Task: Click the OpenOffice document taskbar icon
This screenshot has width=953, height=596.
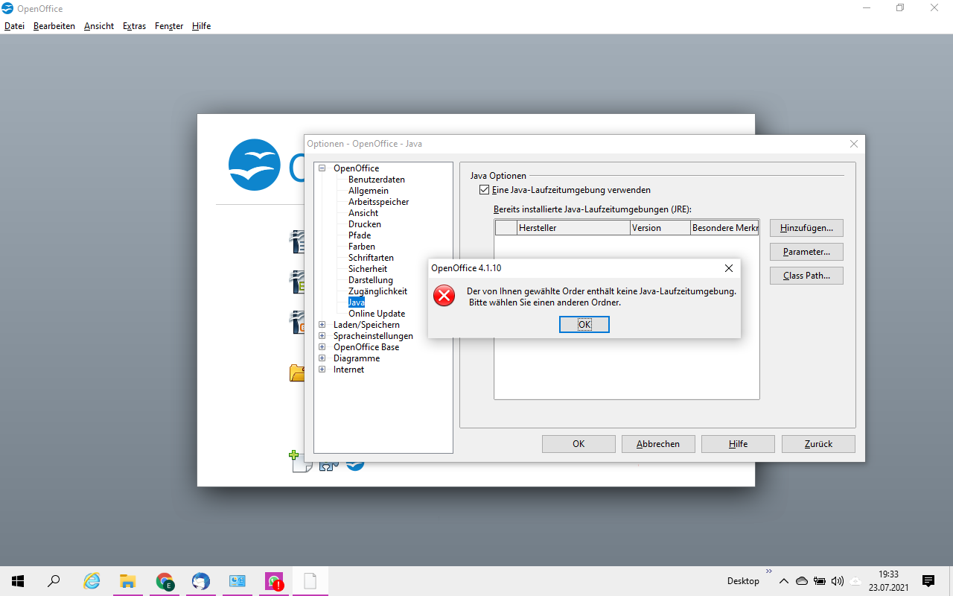Action: pos(310,581)
